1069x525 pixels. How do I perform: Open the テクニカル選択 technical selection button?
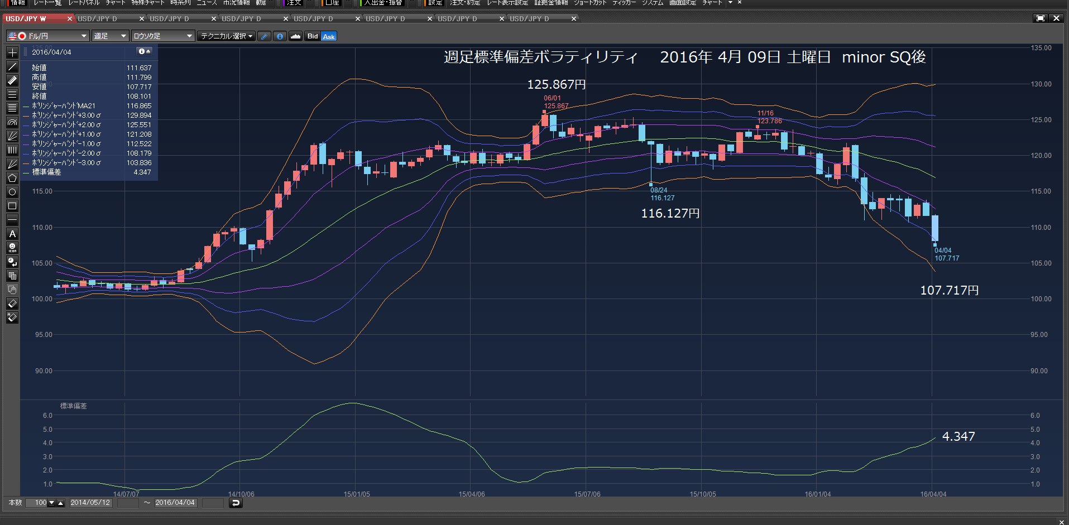coord(226,36)
